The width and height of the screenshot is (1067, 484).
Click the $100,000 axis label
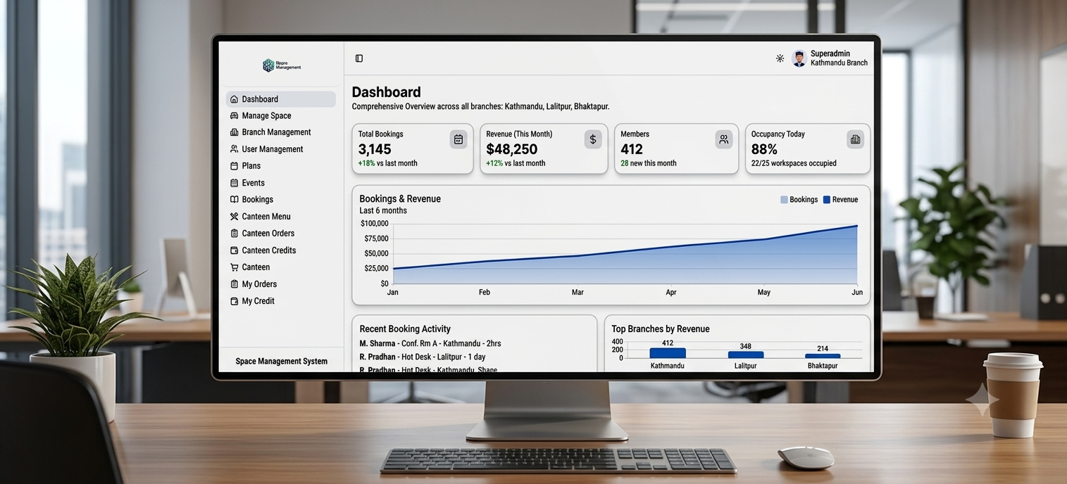(x=375, y=224)
